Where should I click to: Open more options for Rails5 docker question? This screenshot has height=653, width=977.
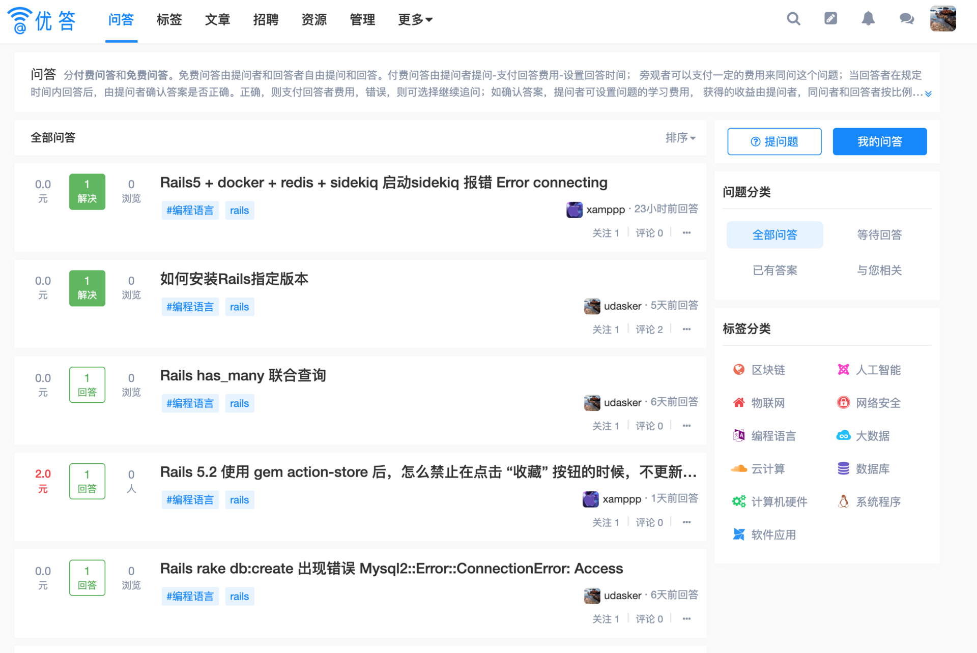point(686,233)
